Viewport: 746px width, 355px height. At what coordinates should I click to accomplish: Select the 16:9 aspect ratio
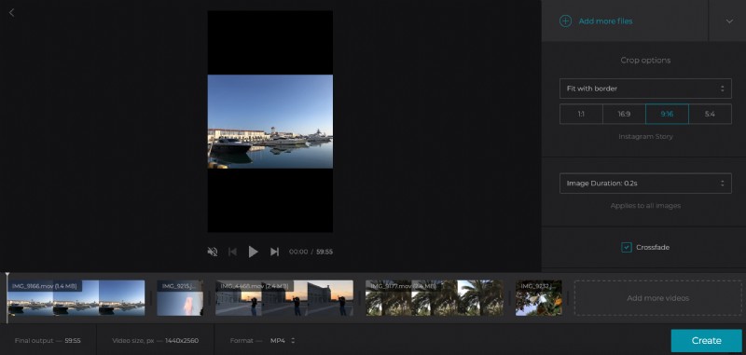(x=624, y=114)
